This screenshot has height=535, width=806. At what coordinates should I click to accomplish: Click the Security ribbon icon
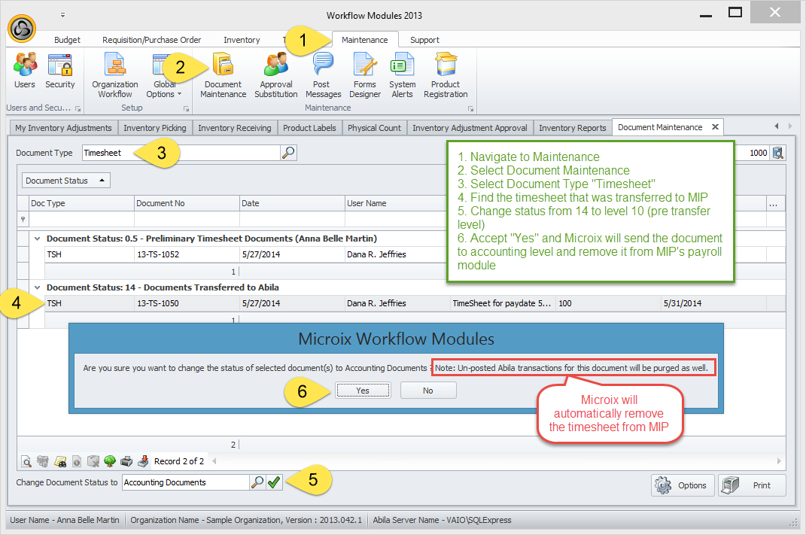click(x=60, y=72)
